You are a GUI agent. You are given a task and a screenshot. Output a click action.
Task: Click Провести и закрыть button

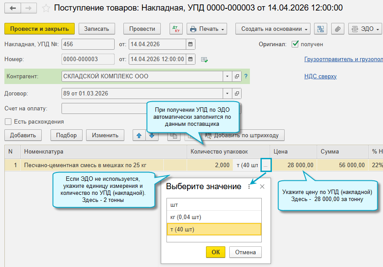click(40, 29)
